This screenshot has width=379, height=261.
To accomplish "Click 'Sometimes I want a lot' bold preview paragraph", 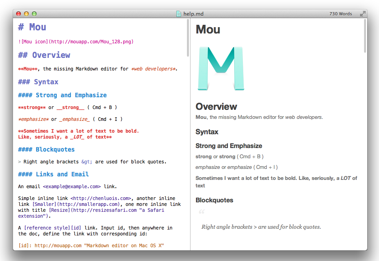I will coord(276,182).
